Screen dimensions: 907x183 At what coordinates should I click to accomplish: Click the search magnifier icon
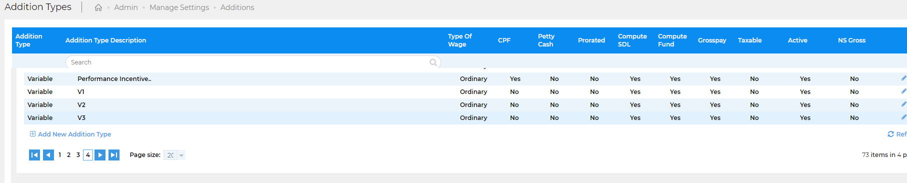pyautogui.click(x=433, y=62)
